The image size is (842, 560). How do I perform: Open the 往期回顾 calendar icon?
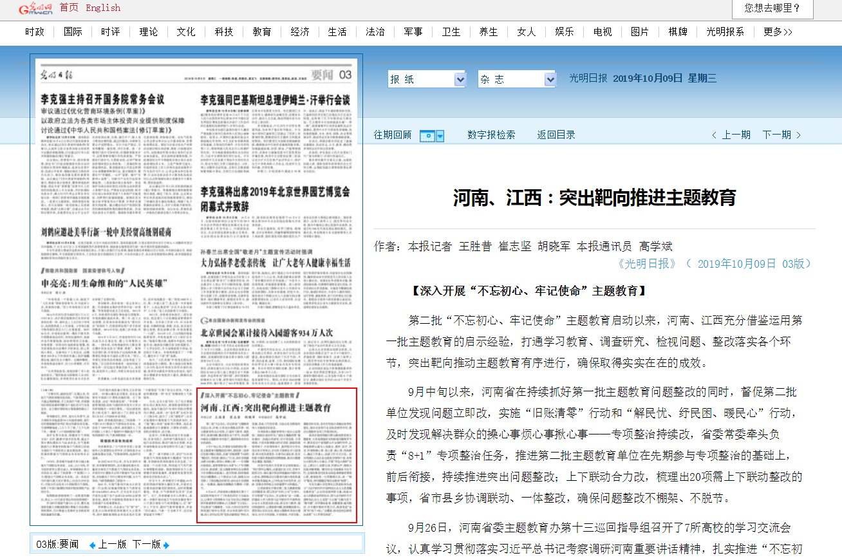click(427, 135)
